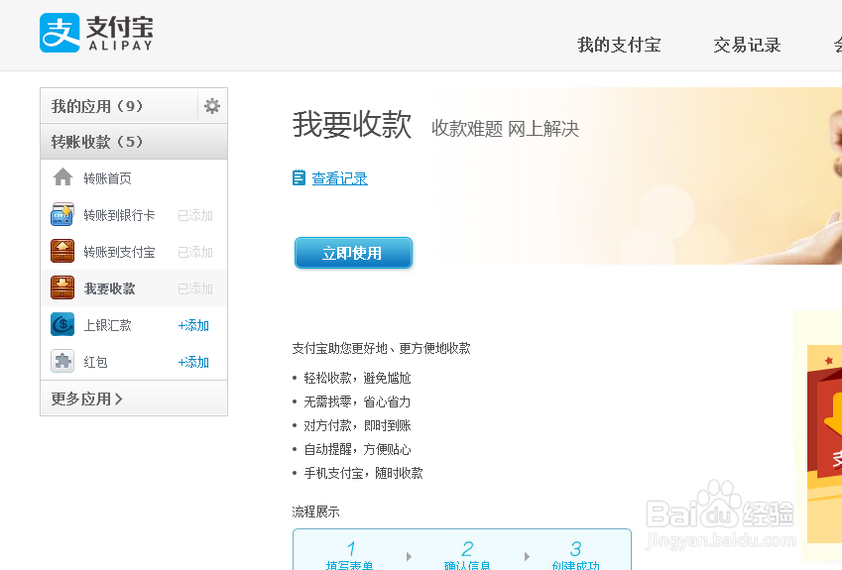Open 红包 sidebar item
Viewport: 842px width, 570px height.
coord(95,362)
